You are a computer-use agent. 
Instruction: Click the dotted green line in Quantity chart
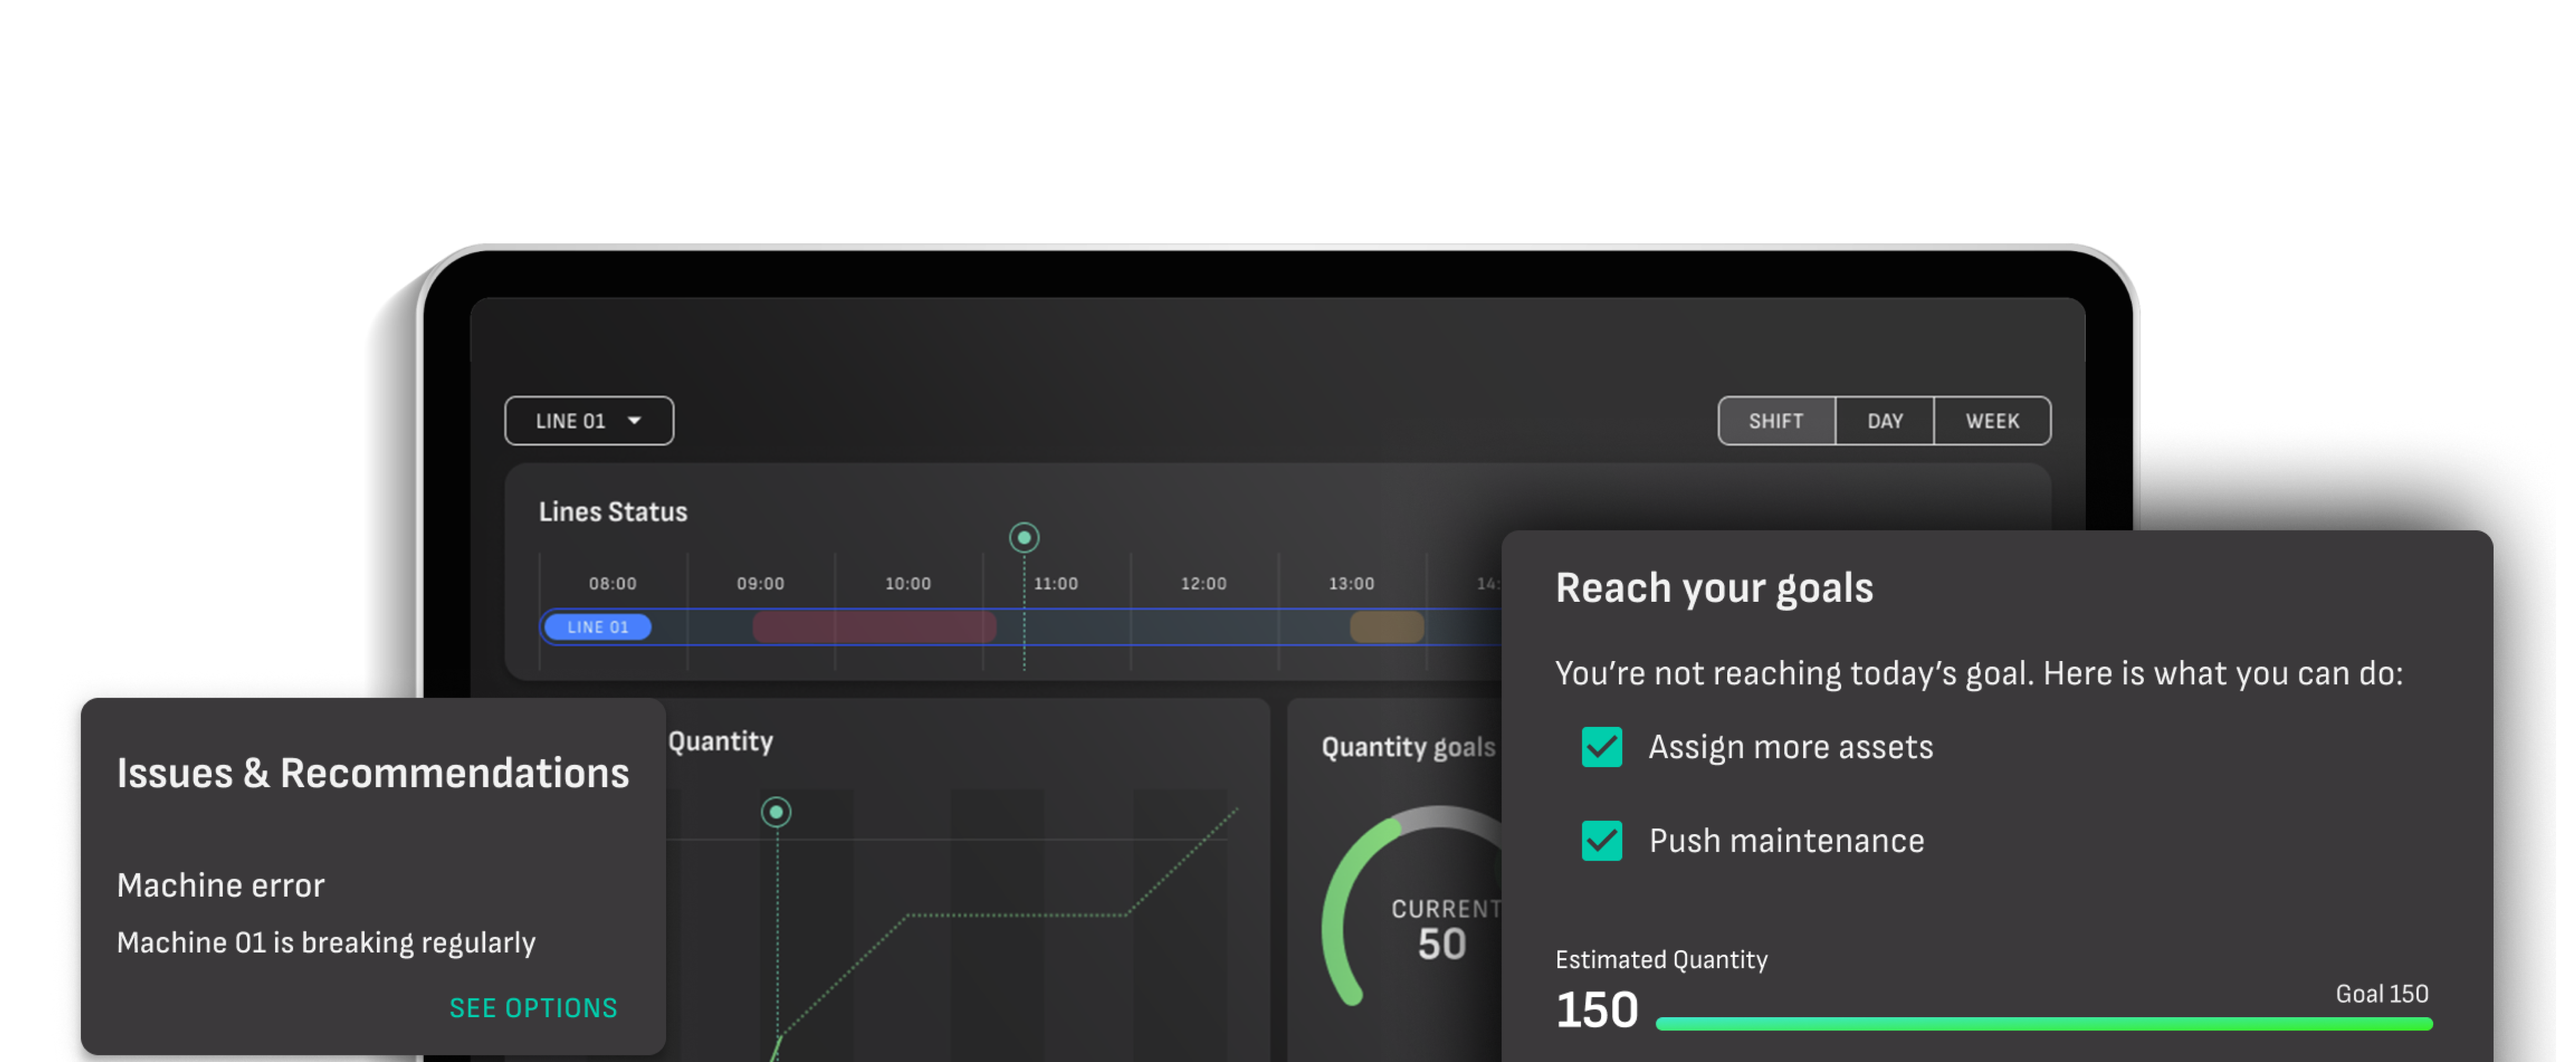click(x=1015, y=914)
